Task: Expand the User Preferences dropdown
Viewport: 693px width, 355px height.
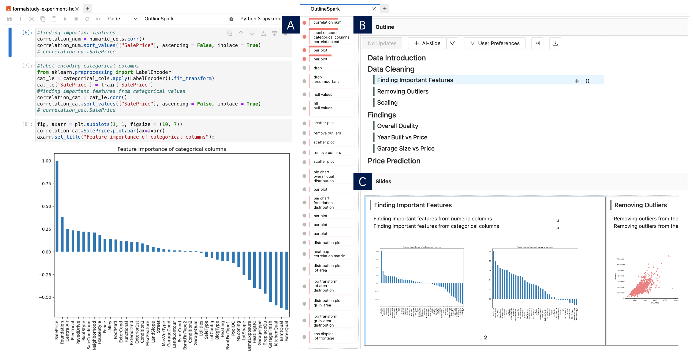Action: pyautogui.click(x=494, y=43)
